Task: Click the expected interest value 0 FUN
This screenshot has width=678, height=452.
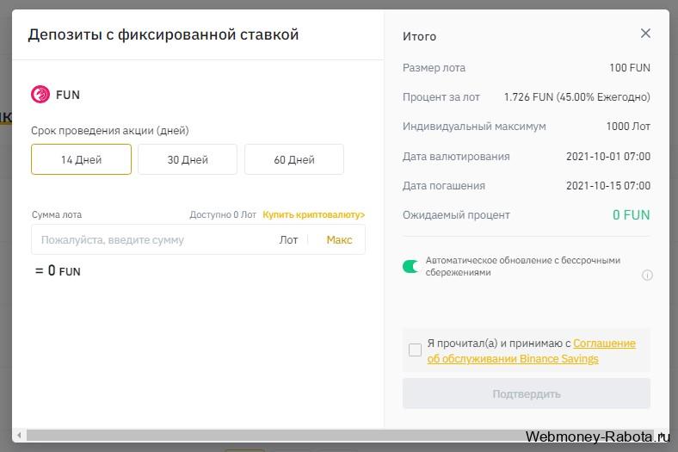Action: (632, 215)
